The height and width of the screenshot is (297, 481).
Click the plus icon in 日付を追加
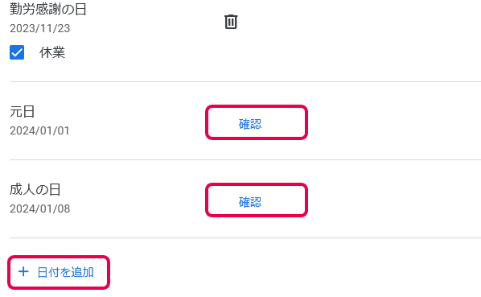tap(23, 272)
